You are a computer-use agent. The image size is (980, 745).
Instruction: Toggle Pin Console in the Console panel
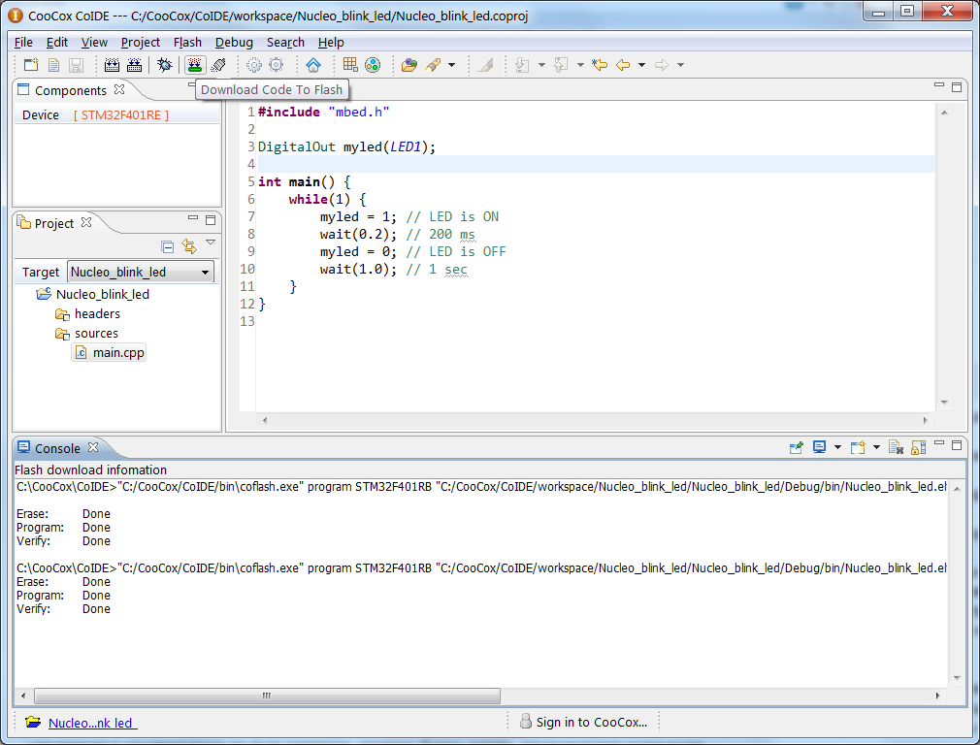797,447
